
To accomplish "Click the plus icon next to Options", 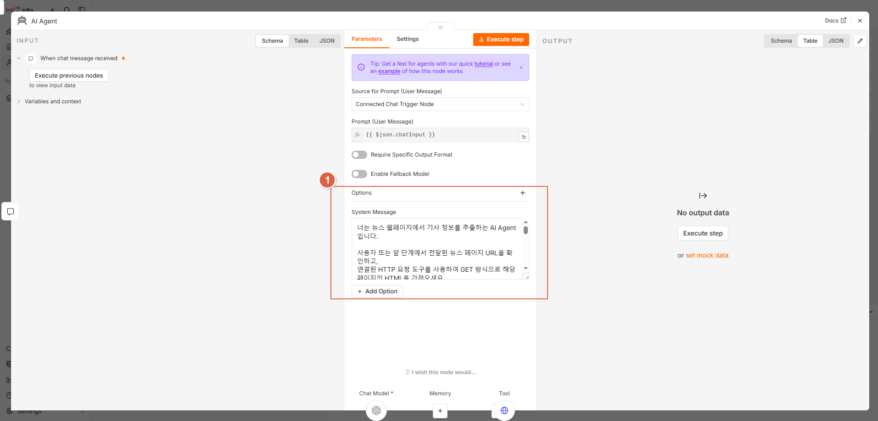I will (523, 193).
